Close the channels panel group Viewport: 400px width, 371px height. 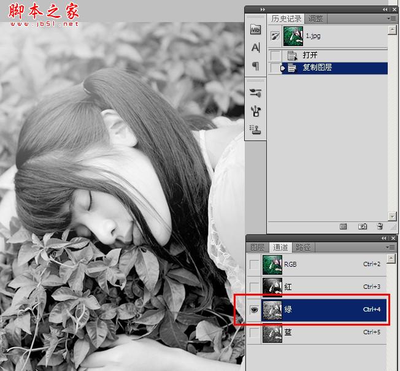[393, 238]
